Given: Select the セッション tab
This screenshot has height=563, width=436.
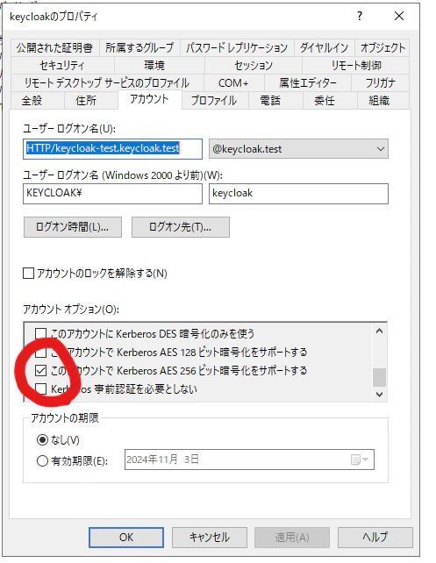Looking at the screenshot, I should [254, 66].
